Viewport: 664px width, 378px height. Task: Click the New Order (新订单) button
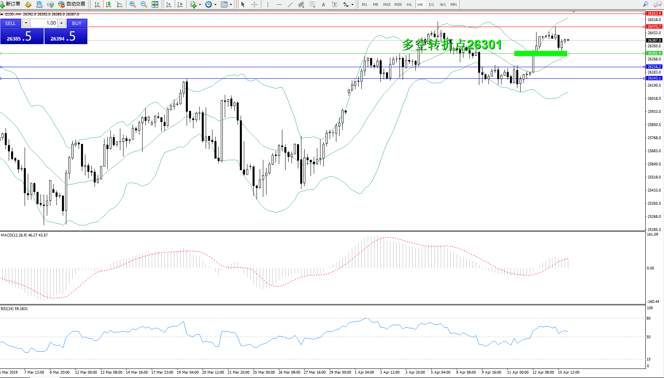tap(11, 4)
